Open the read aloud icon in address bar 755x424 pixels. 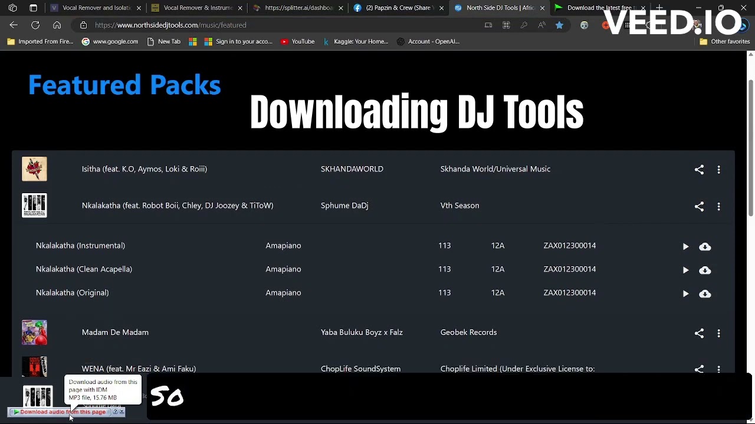pos(541,25)
